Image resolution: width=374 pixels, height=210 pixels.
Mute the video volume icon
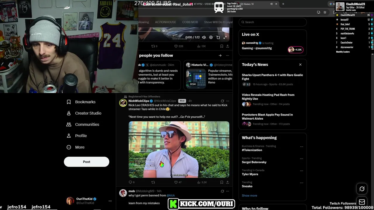204,37
